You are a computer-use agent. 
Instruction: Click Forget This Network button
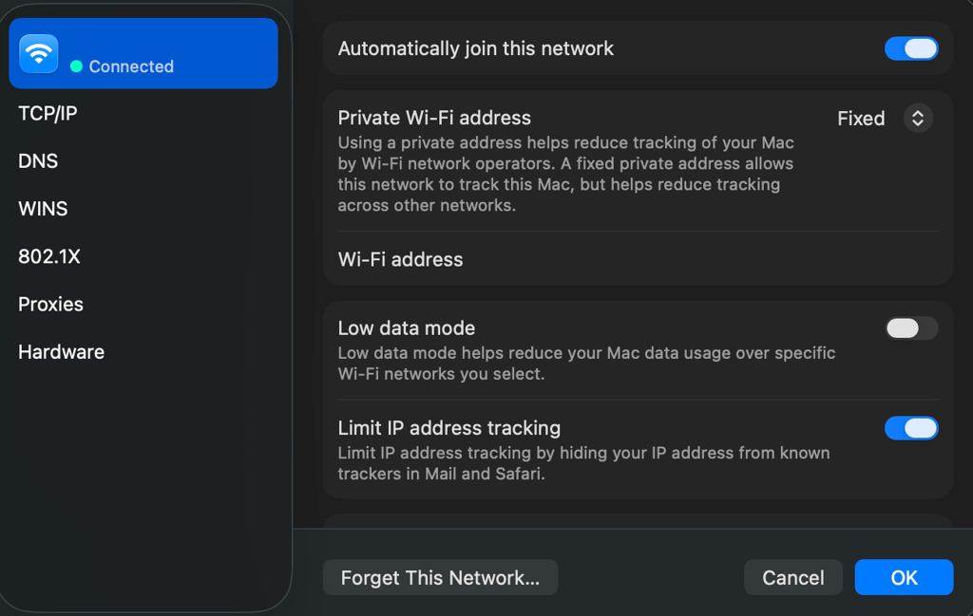440,578
